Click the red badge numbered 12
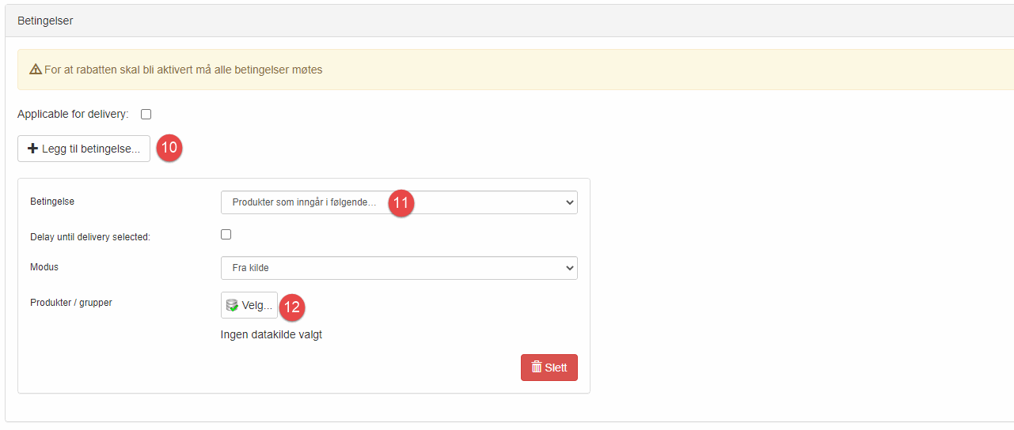 click(292, 307)
